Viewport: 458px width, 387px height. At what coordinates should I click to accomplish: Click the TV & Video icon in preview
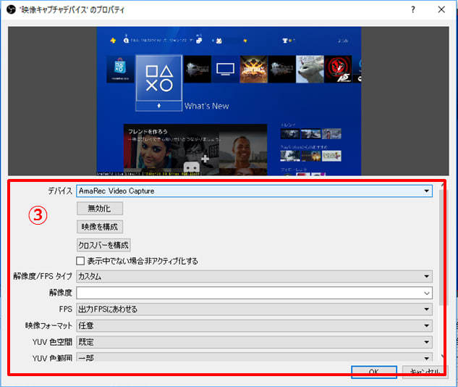tap(226, 70)
